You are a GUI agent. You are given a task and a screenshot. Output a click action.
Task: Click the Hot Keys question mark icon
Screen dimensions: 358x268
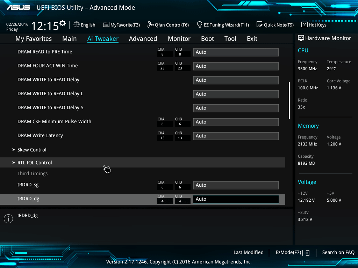coord(304,25)
